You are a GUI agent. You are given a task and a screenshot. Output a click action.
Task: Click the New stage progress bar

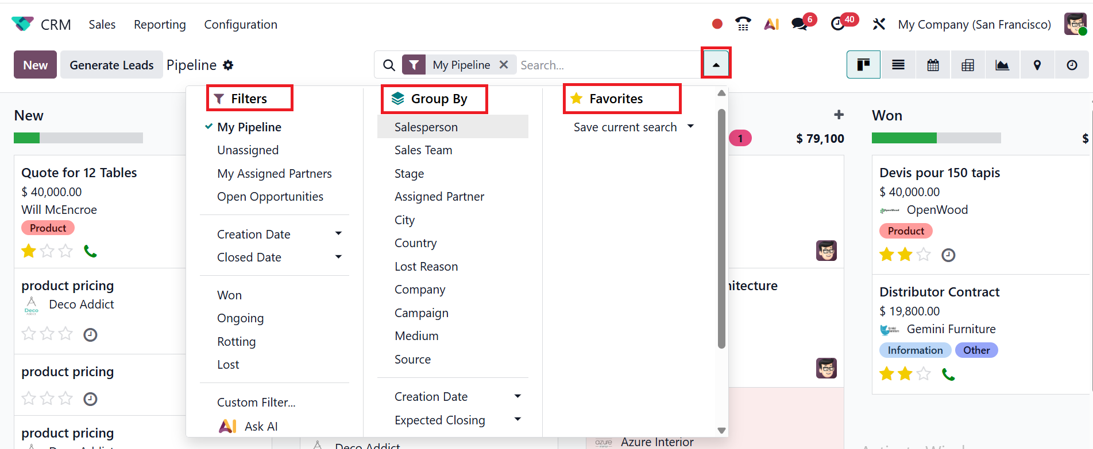click(78, 138)
